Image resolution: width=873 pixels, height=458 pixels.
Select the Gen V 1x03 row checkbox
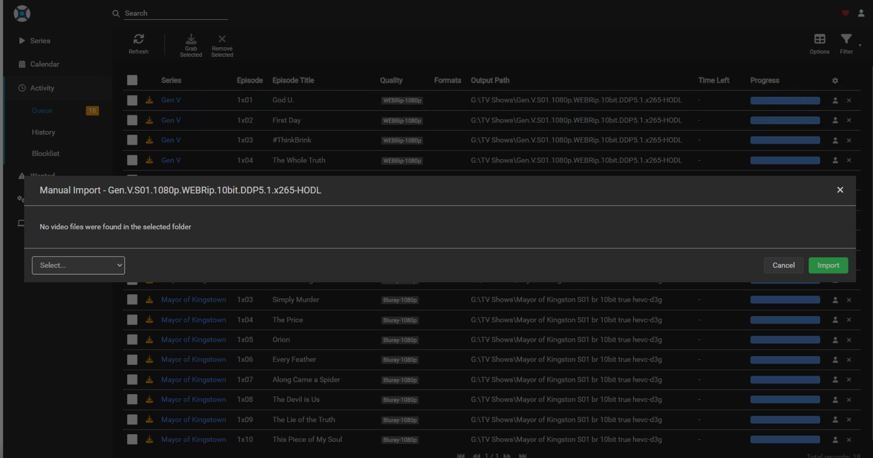pyautogui.click(x=132, y=140)
